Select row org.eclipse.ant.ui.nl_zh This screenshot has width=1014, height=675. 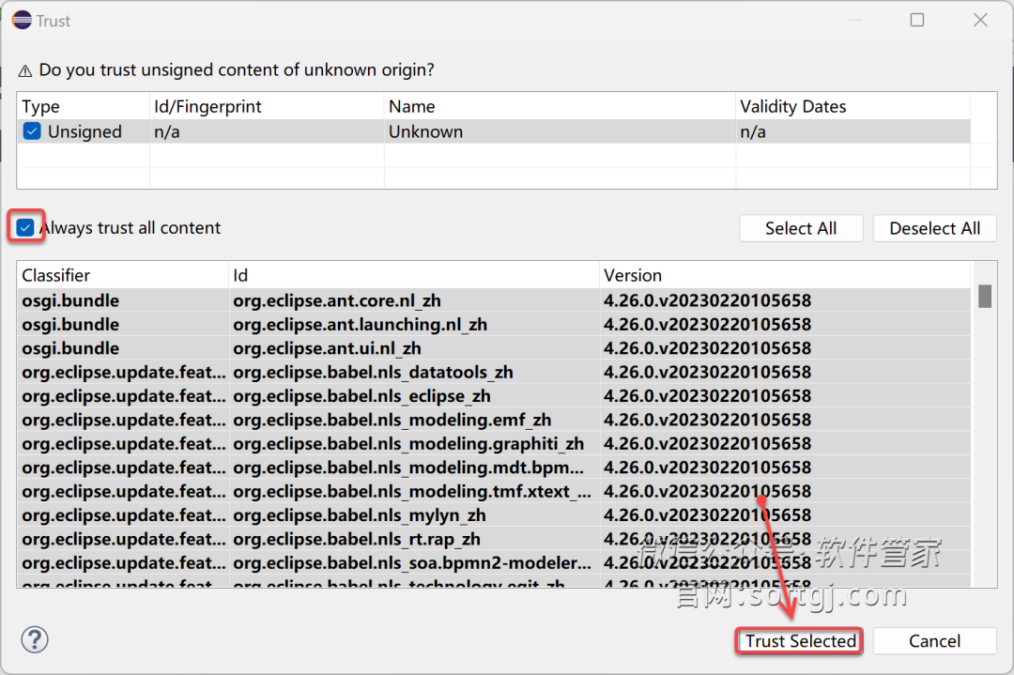(x=494, y=348)
